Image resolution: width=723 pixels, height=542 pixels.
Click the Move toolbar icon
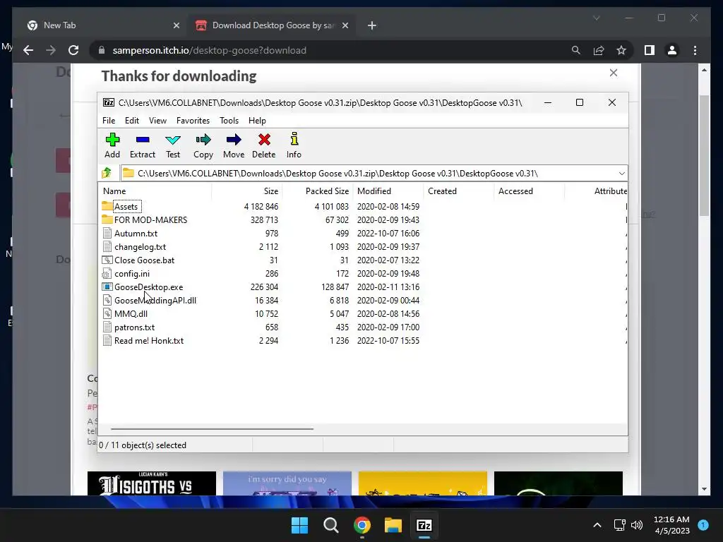[234, 145]
